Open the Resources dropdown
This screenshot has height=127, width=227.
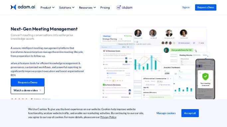[87, 8]
